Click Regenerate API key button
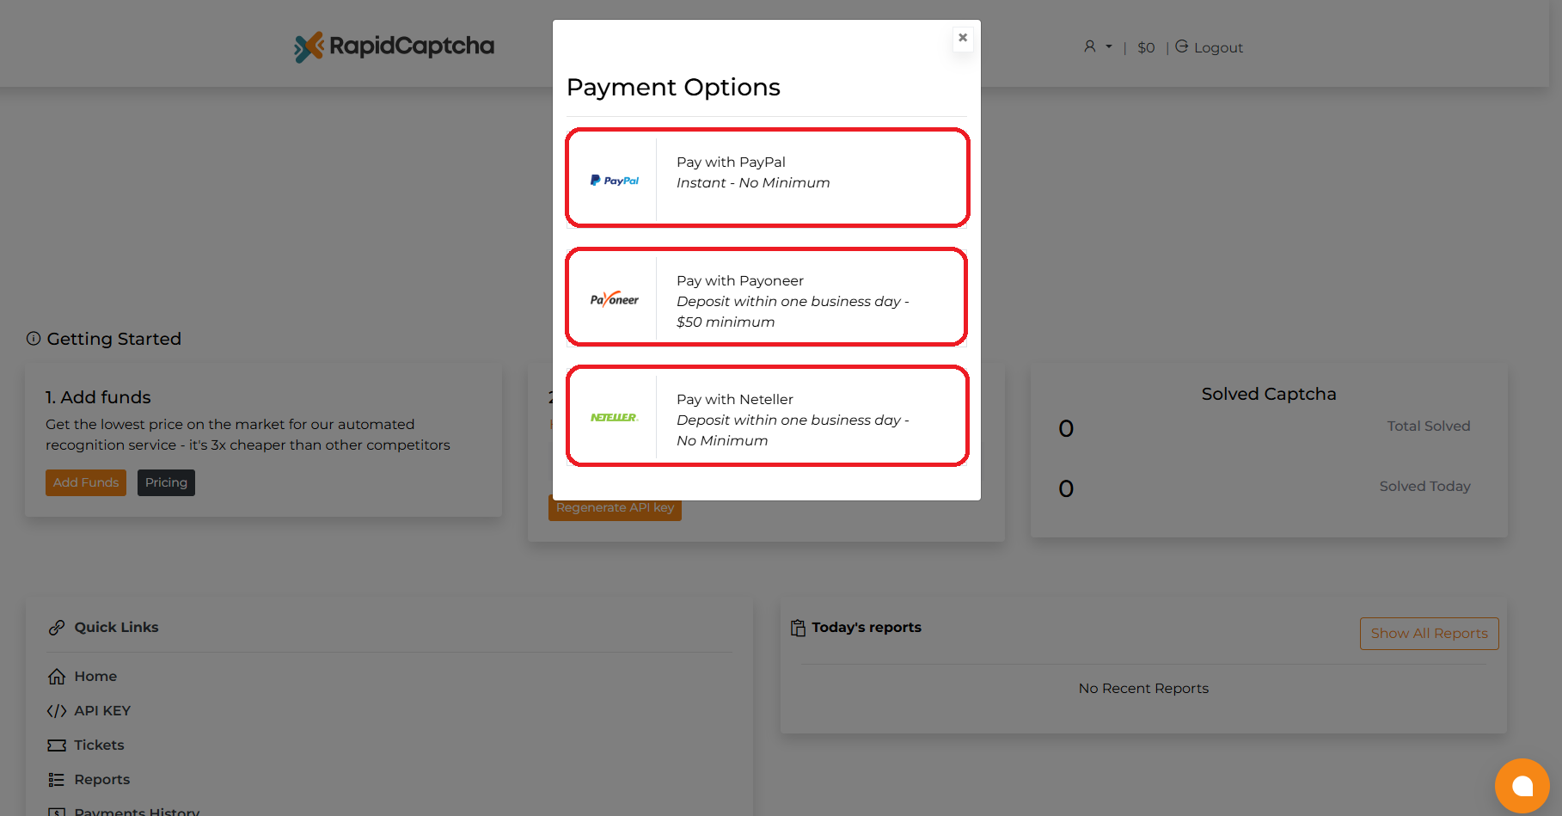 point(615,509)
